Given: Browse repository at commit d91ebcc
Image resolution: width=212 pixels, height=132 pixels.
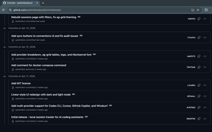Looking at the screenshot, I should pyautogui.click(x=205, y=96).
